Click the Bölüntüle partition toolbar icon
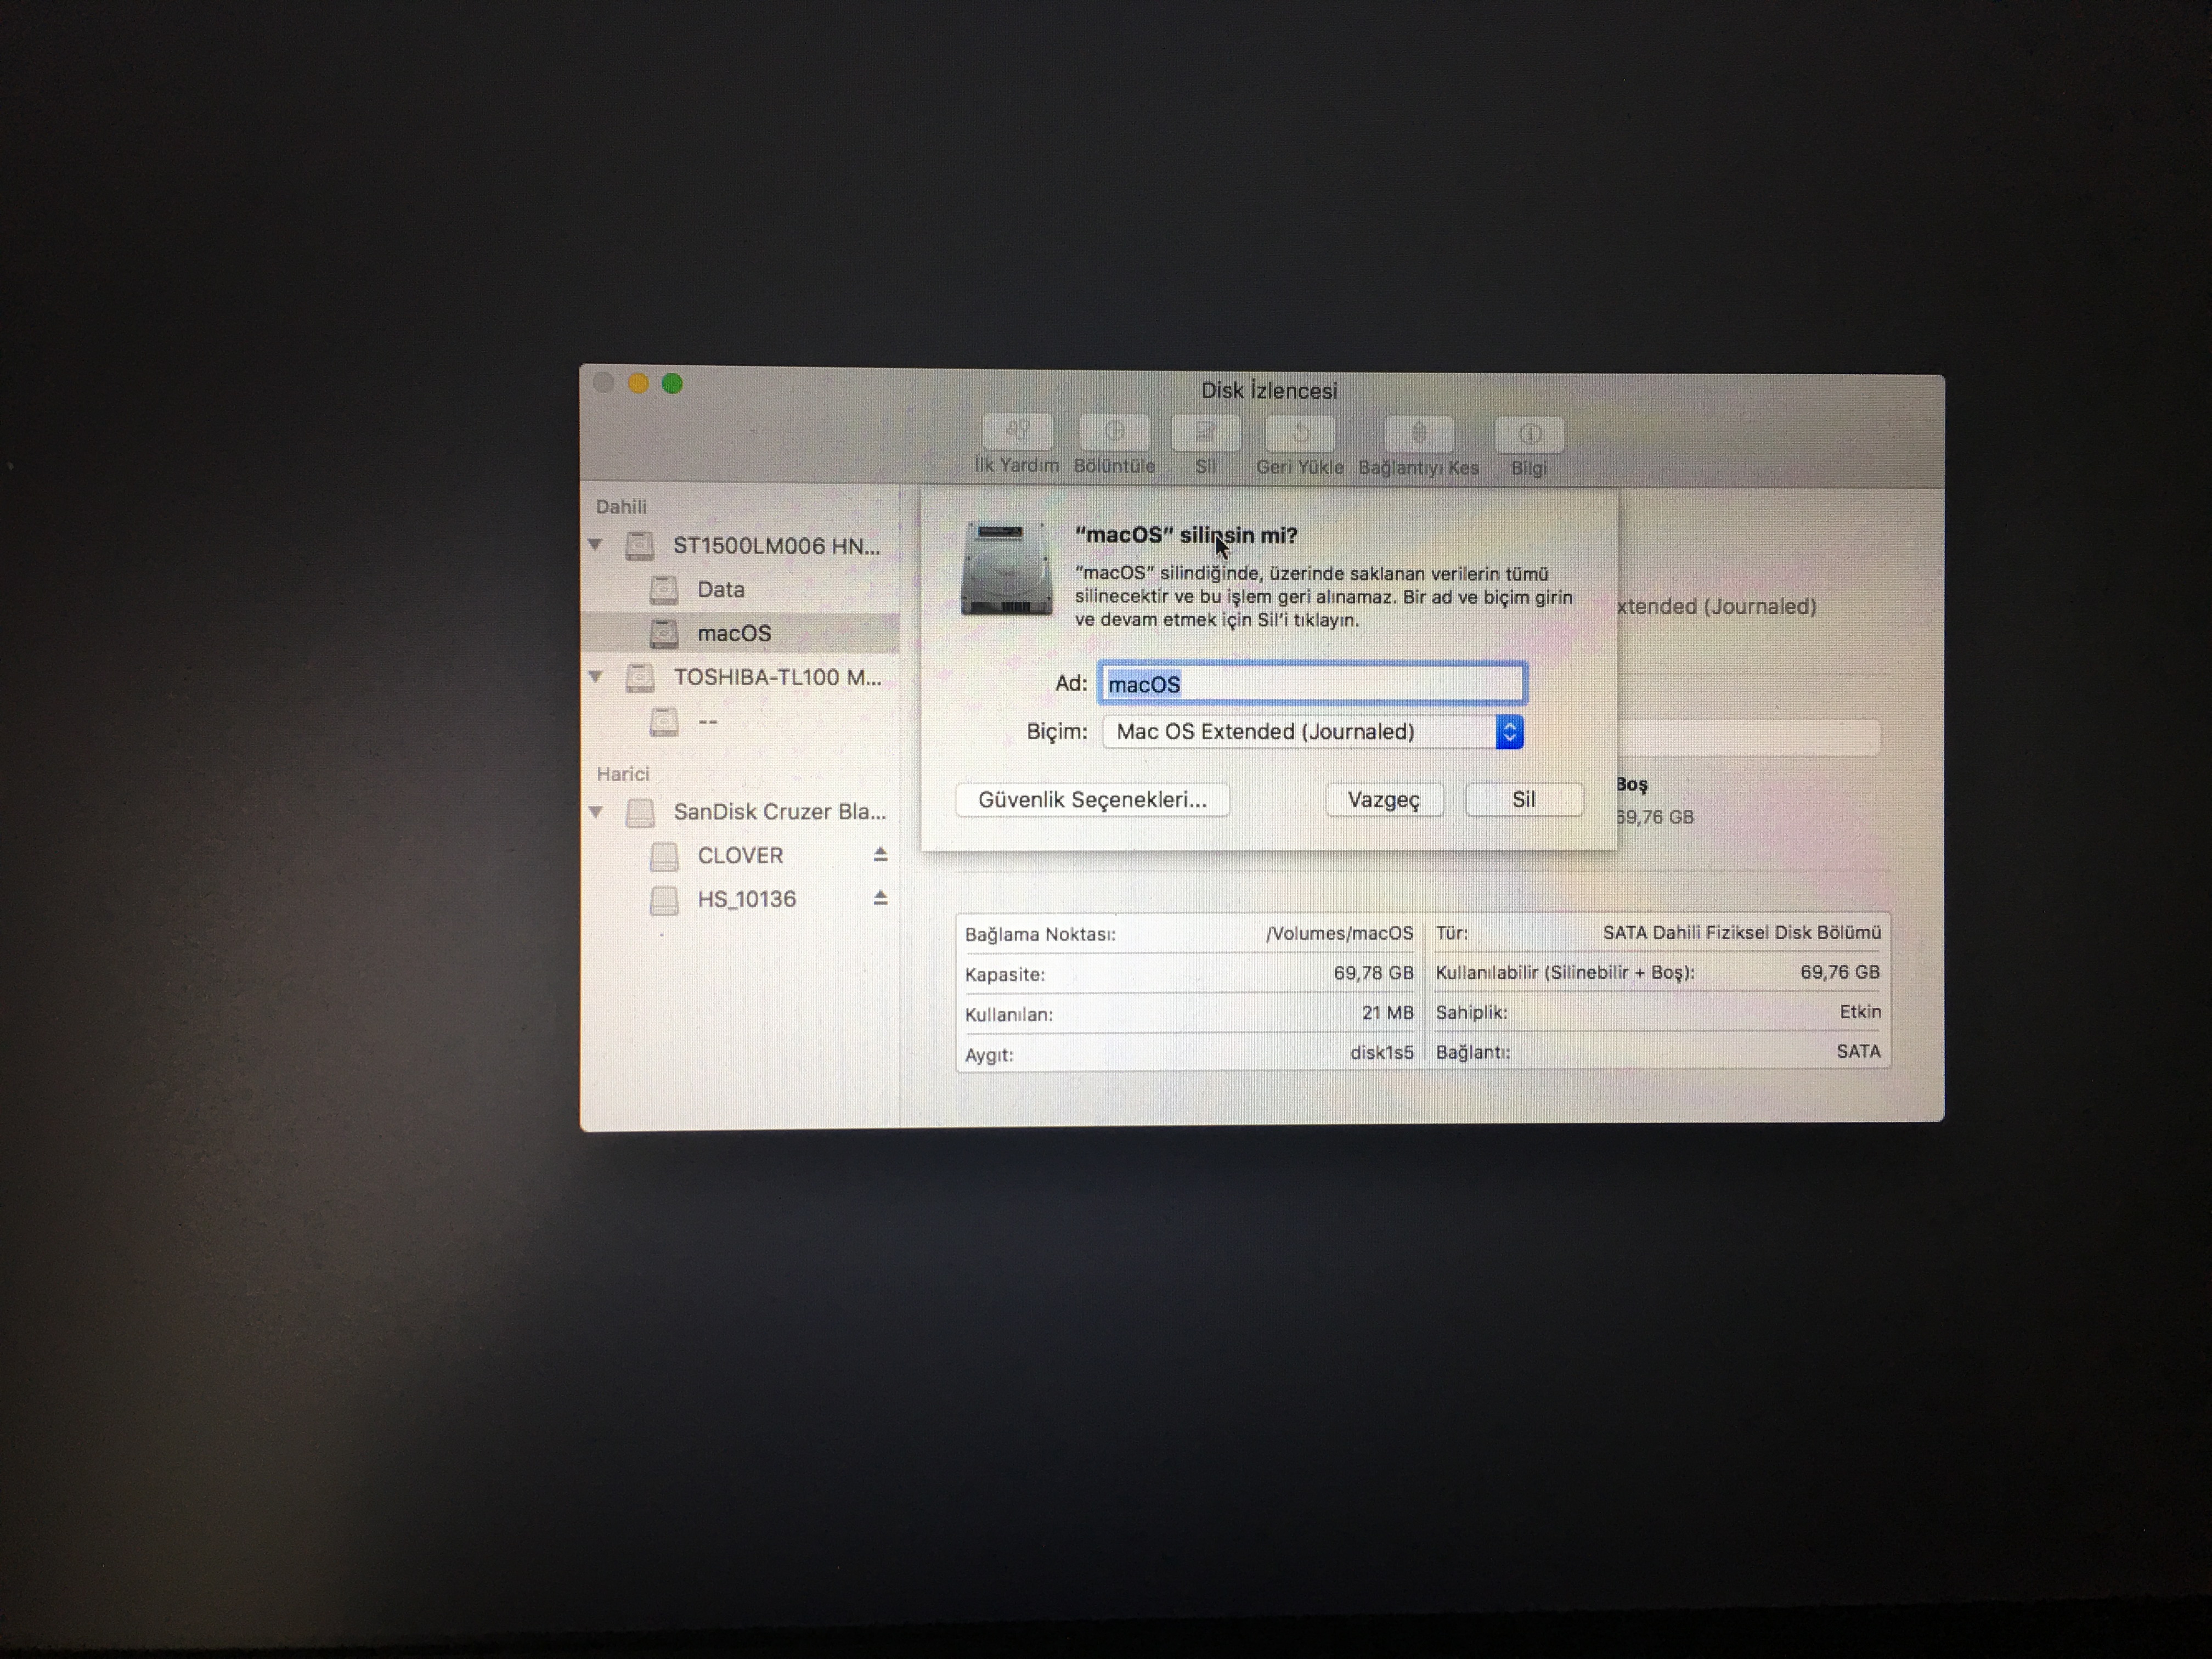The width and height of the screenshot is (2212, 1659). [x=1114, y=433]
